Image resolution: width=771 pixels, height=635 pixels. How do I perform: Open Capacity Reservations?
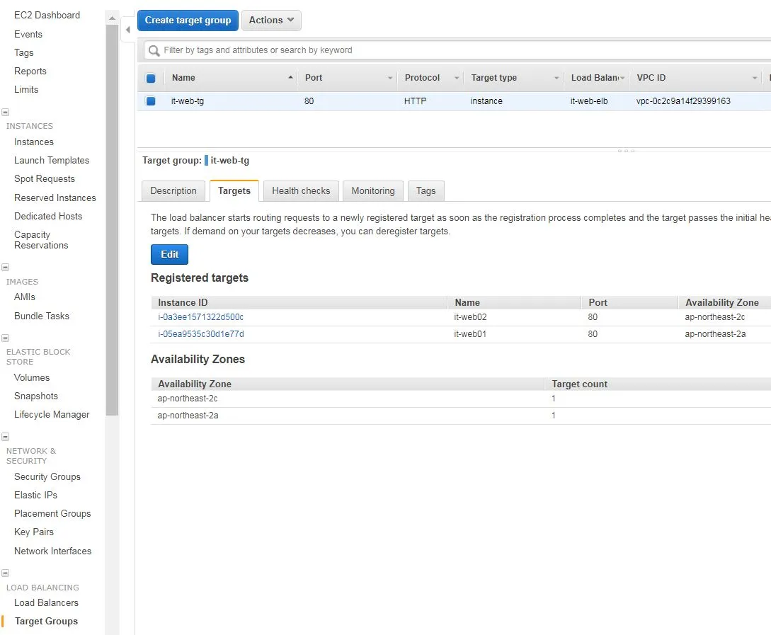click(x=41, y=240)
